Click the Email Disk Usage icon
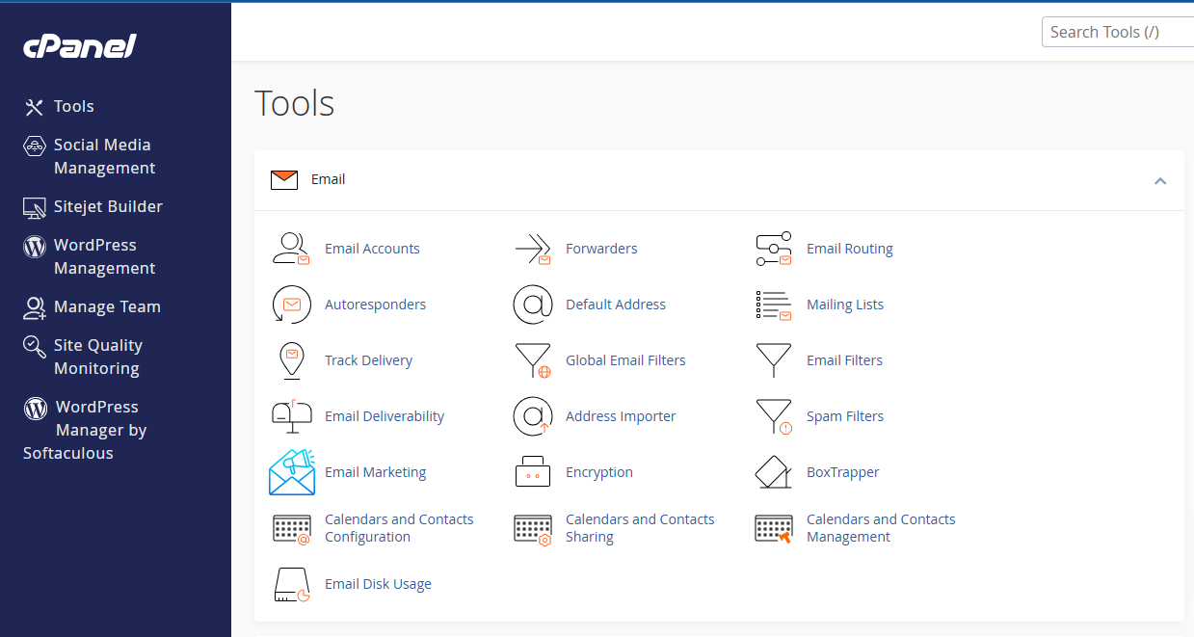 [x=291, y=585]
